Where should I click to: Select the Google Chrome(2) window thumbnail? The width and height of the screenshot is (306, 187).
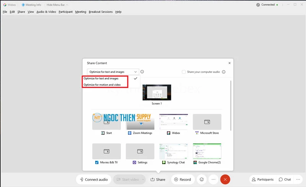pyautogui.click(x=207, y=151)
